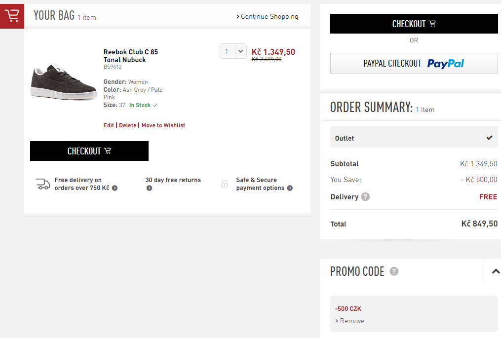Screen dimensions: 501x338
Task: Click Continue Shopping link
Action: [x=268, y=16]
